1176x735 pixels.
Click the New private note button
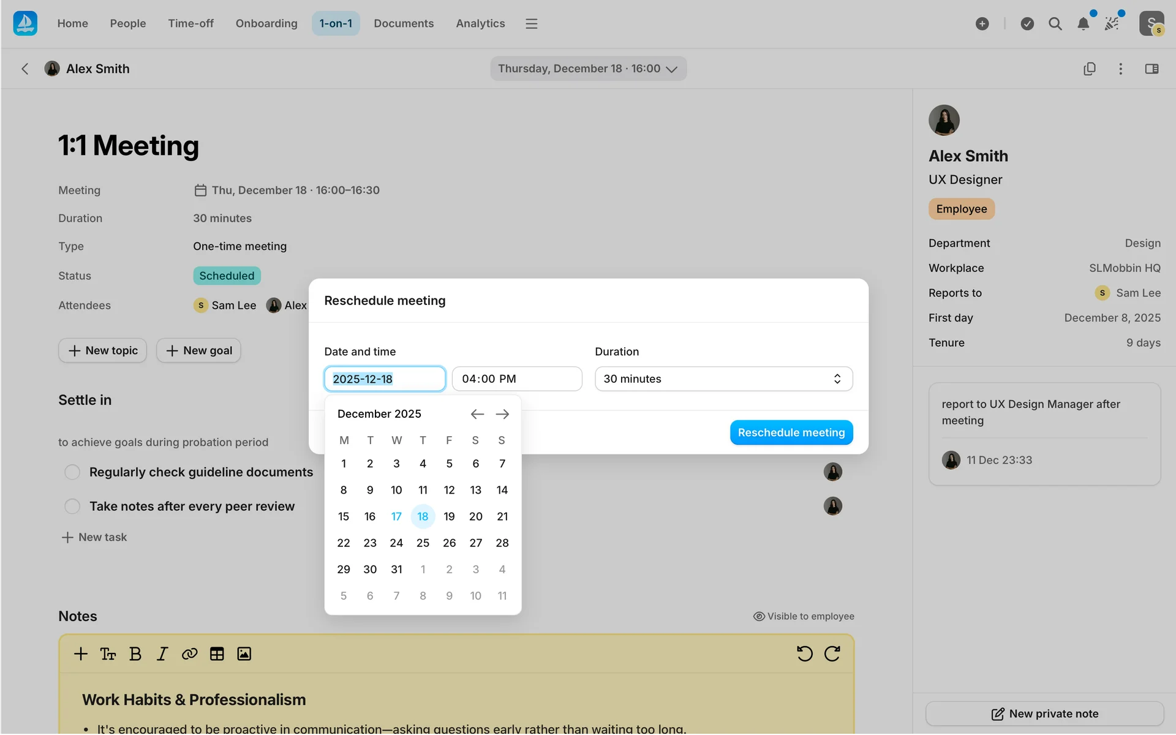point(1044,714)
